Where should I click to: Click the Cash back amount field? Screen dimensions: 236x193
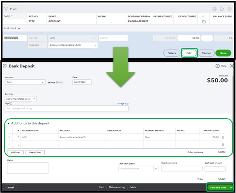click(x=215, y=169)
